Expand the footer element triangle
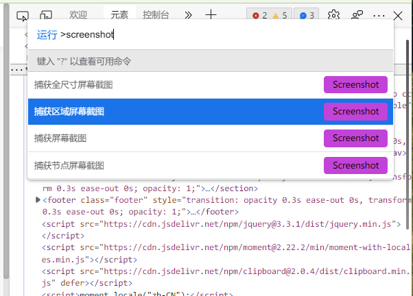 pyautogui.click(x=38, y=200)
